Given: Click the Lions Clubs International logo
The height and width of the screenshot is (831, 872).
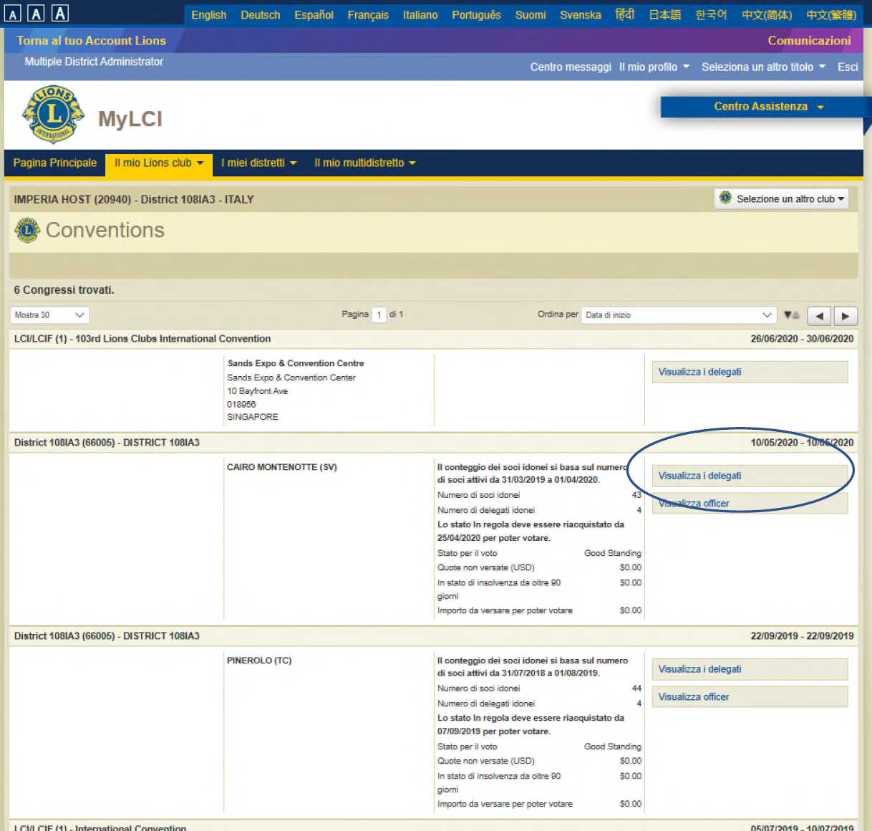Looking at the screenshot, I should click(x=53, y=115).
